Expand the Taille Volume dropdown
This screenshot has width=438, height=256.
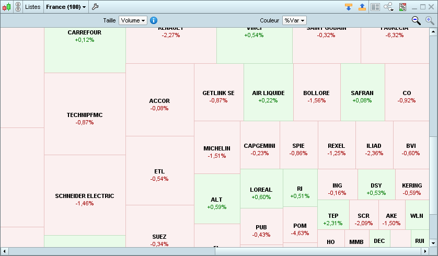[x=133, y=20]
